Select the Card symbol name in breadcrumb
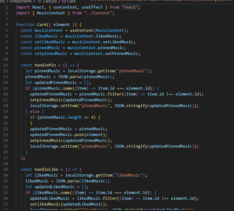The width and height of the screenshot is (234, 211). click(x=71, y=2)
